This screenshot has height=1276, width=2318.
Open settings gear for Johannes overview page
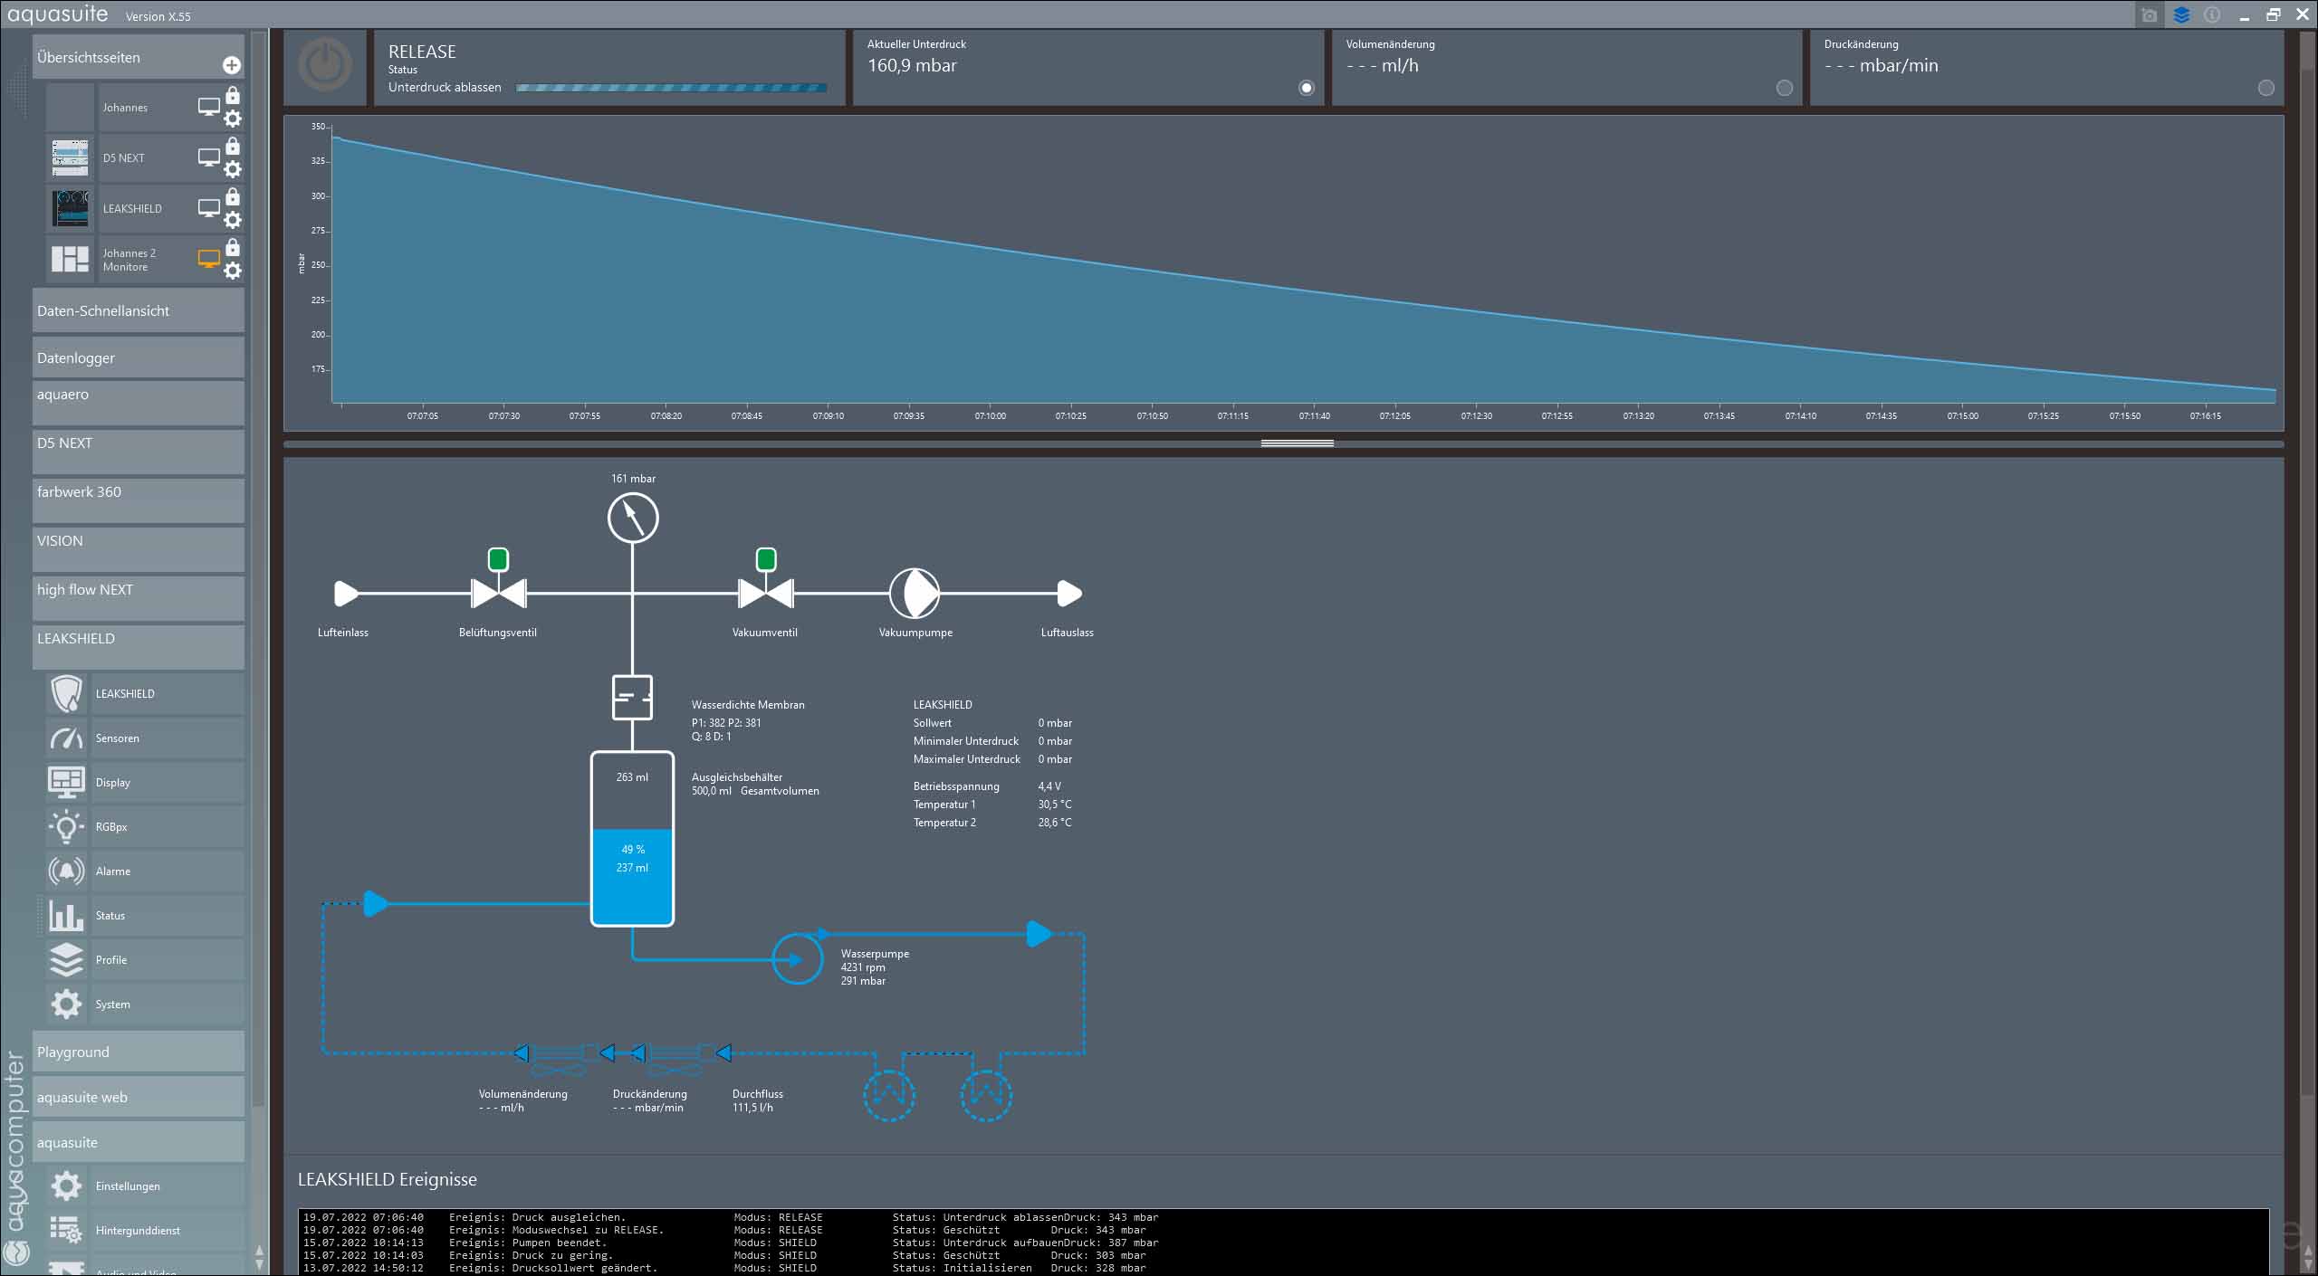coord(233,119)
